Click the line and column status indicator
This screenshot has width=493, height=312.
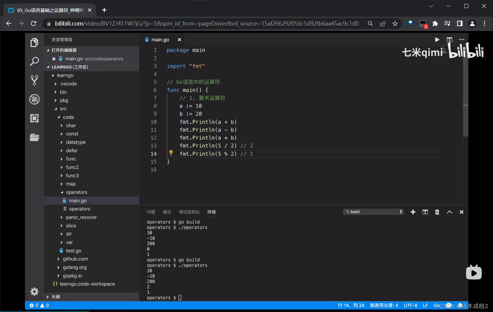point(351,306)
